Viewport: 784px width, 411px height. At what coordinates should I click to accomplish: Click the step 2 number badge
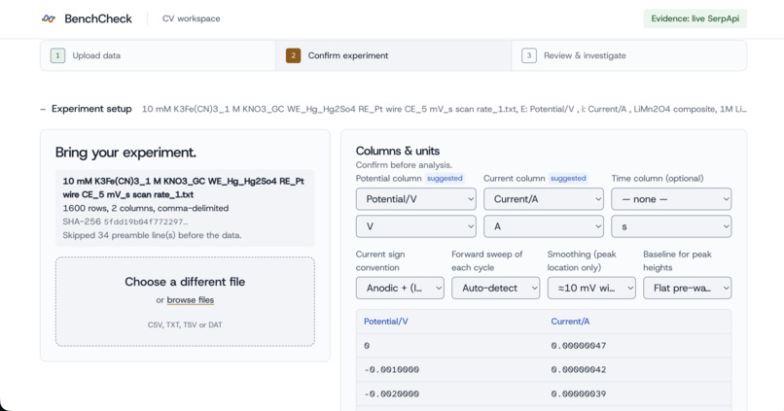[293, 55]
